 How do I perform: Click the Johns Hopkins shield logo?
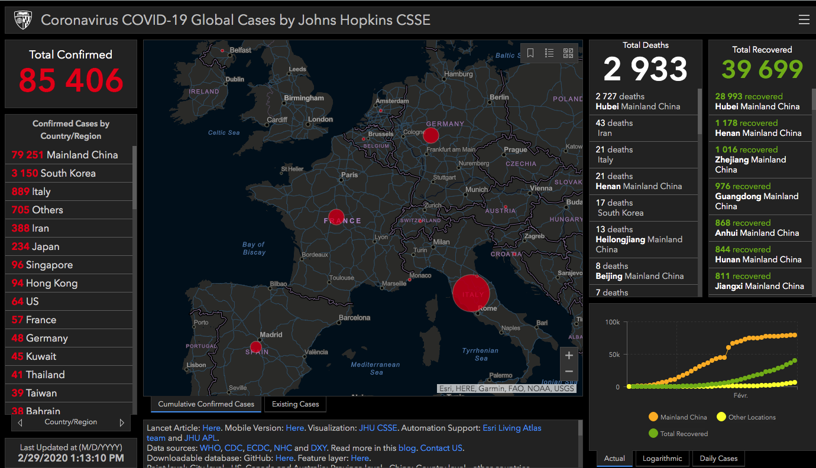23,21
